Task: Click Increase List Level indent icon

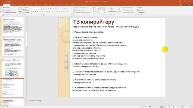Action: tap(67, 8)
